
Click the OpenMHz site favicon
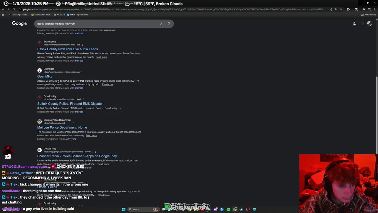40,70
